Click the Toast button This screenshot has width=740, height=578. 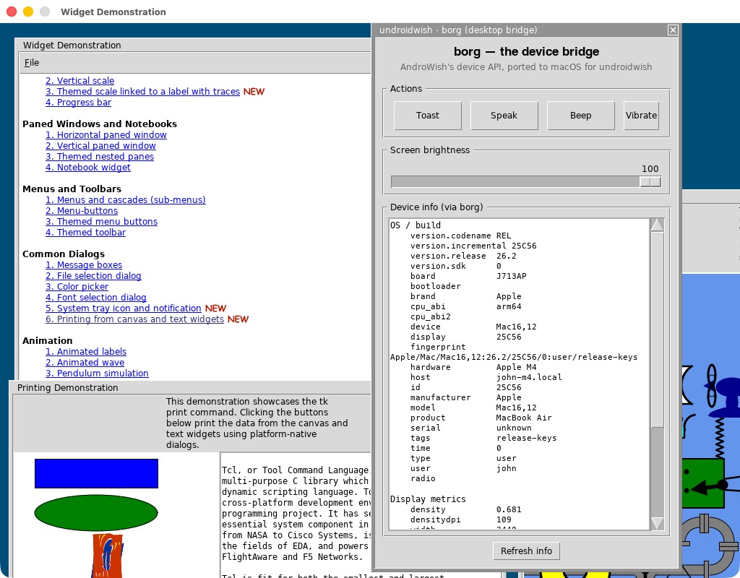(428, 115)
